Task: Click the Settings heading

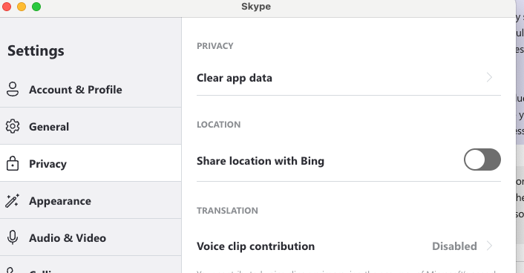Action: tap(36, 50)
